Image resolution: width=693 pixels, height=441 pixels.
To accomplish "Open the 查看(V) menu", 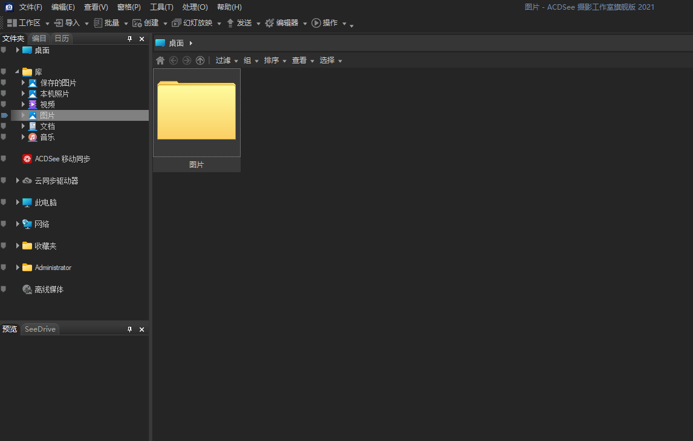I will pyautogui.click(x=96, y=7).
